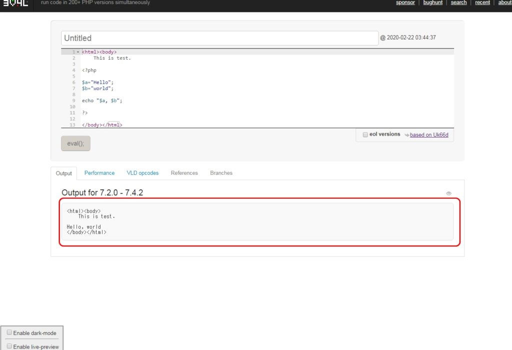Select the Output tab

tap(63, 173)
